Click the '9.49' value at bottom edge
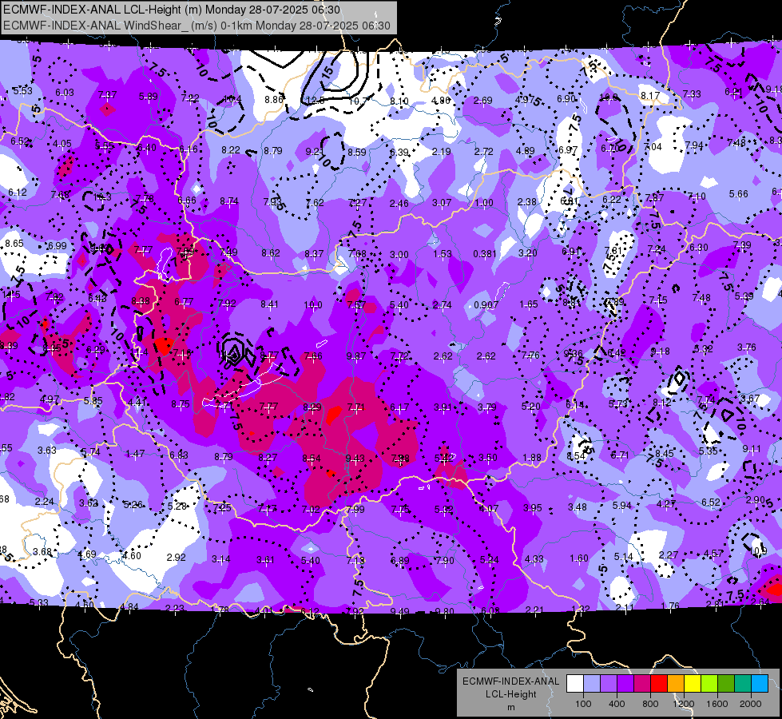The height and width of the screenshot is (719, 782). coord(400,611)
